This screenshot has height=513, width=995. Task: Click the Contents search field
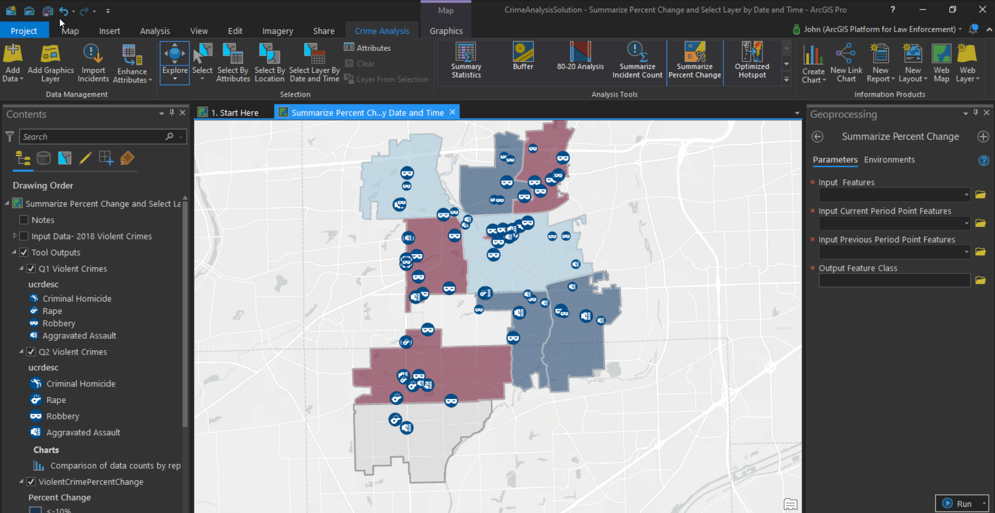103,137
